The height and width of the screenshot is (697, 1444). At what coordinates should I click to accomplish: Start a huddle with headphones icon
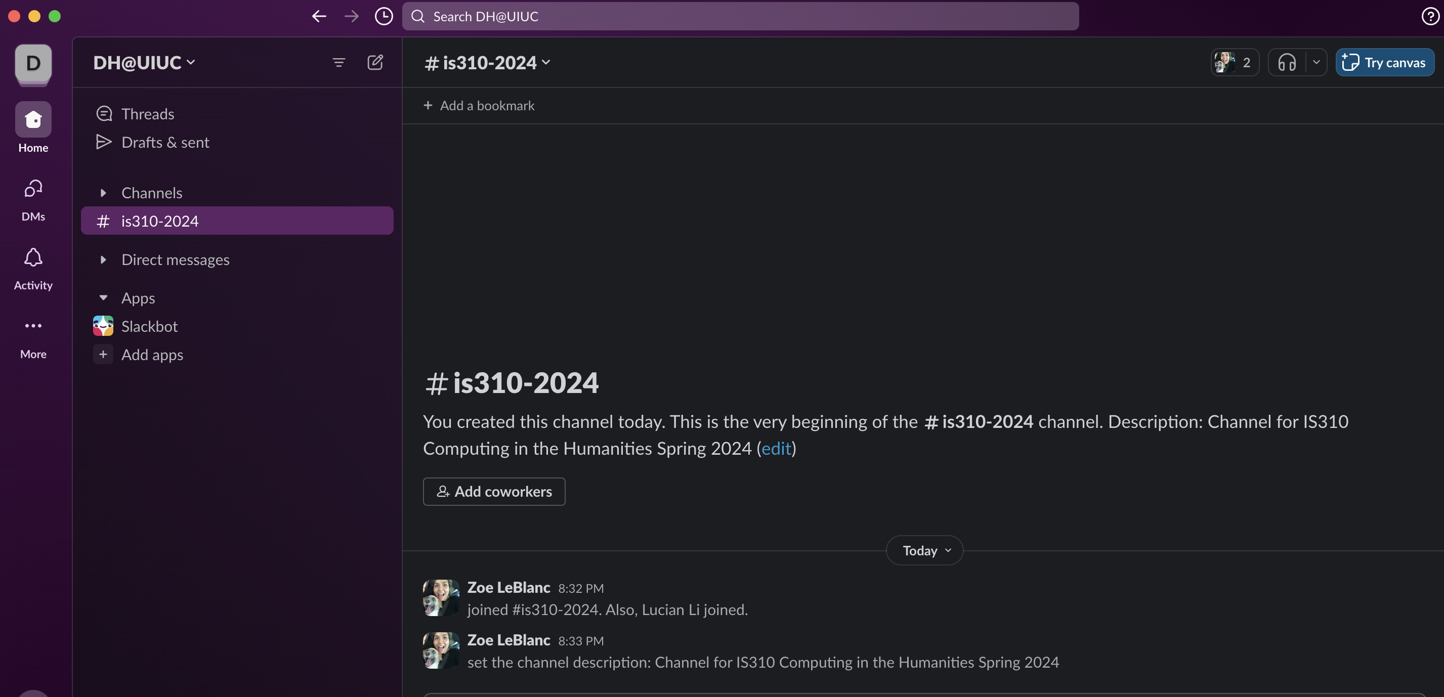1287,62
